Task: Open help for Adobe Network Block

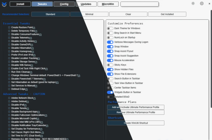Action: point(35,98)
